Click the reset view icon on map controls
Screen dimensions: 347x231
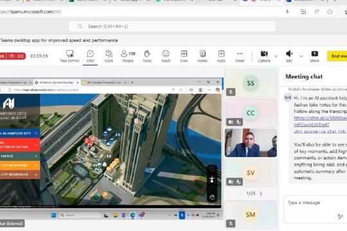[212, 197]
